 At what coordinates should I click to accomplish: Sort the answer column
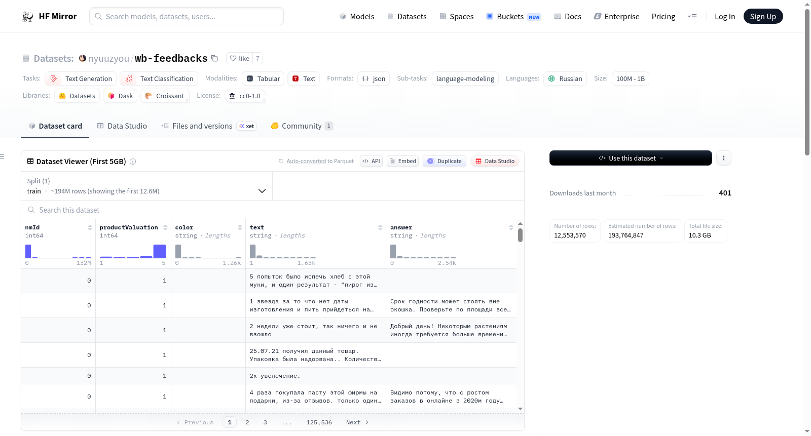click(511, 227)
